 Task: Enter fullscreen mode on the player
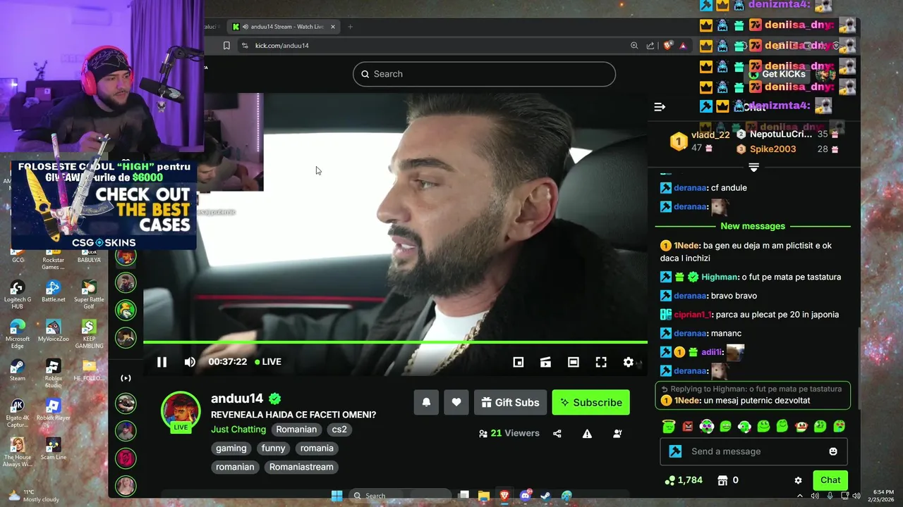(x=601, y=362)
